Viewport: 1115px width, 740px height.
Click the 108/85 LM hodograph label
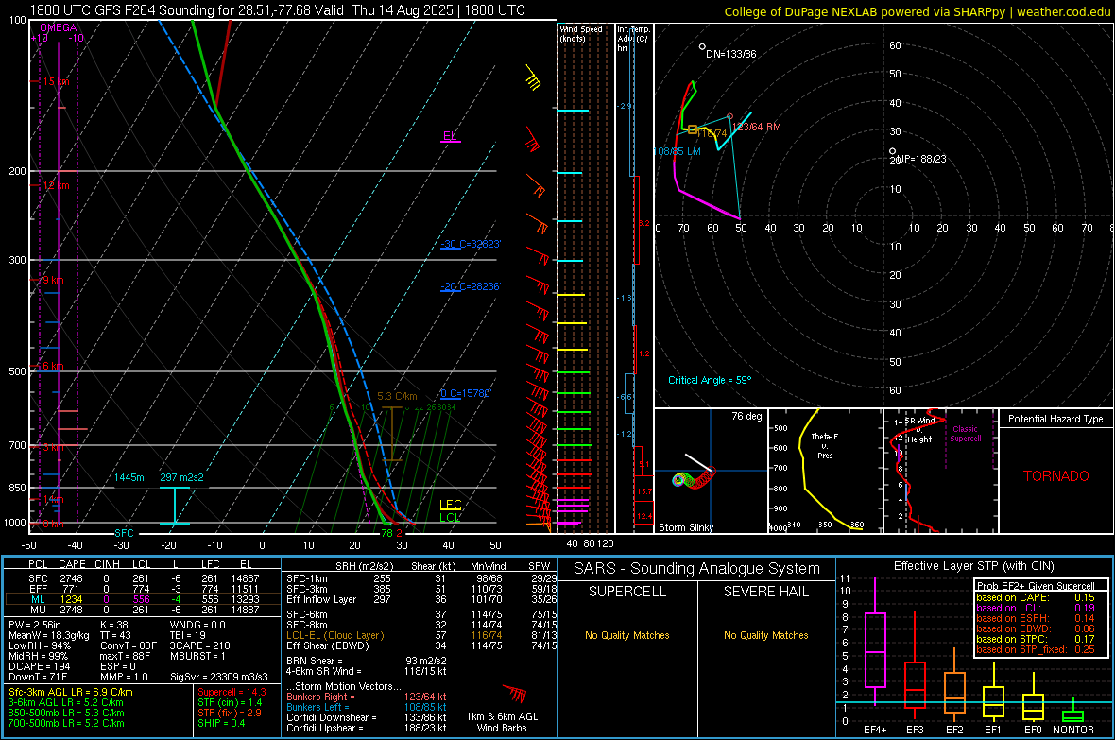(677, 151)
